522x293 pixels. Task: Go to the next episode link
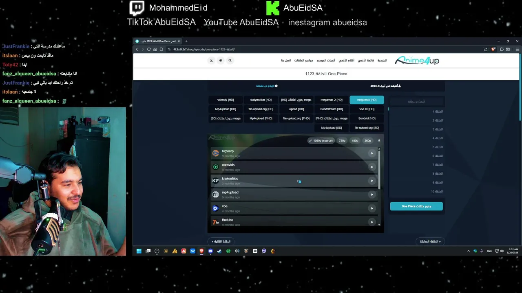221,242
